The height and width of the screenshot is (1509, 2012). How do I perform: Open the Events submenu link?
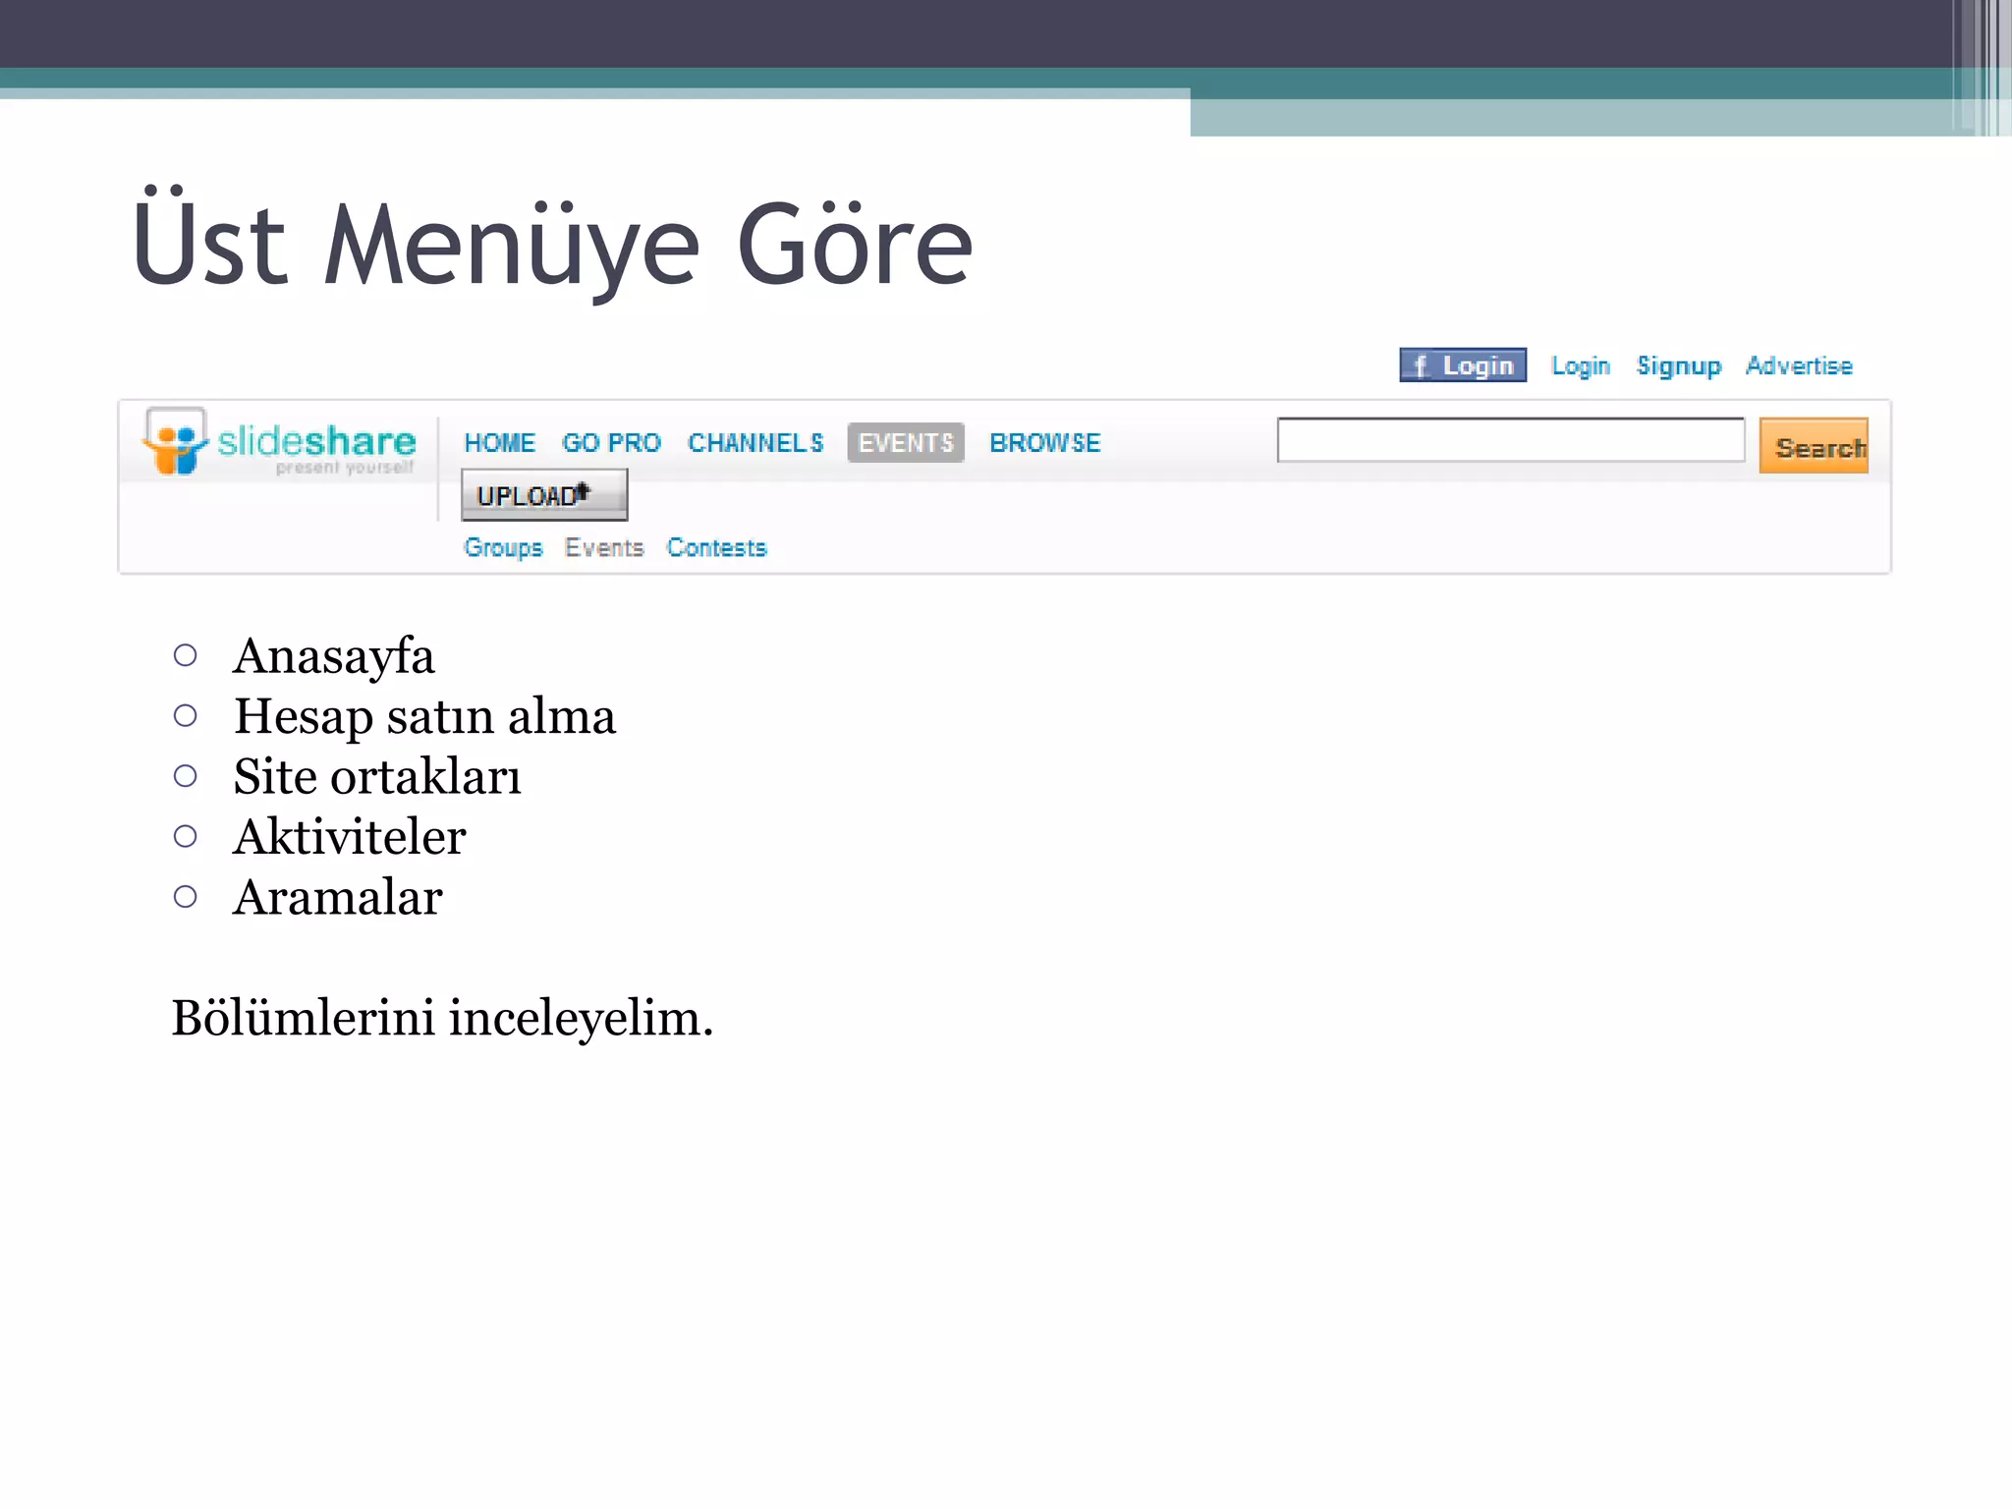[x=604, y=547]
